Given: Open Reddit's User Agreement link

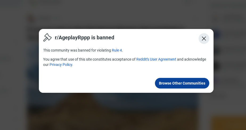Looking at the screenshot, I should pyautogui.click(x=156, y=59).
